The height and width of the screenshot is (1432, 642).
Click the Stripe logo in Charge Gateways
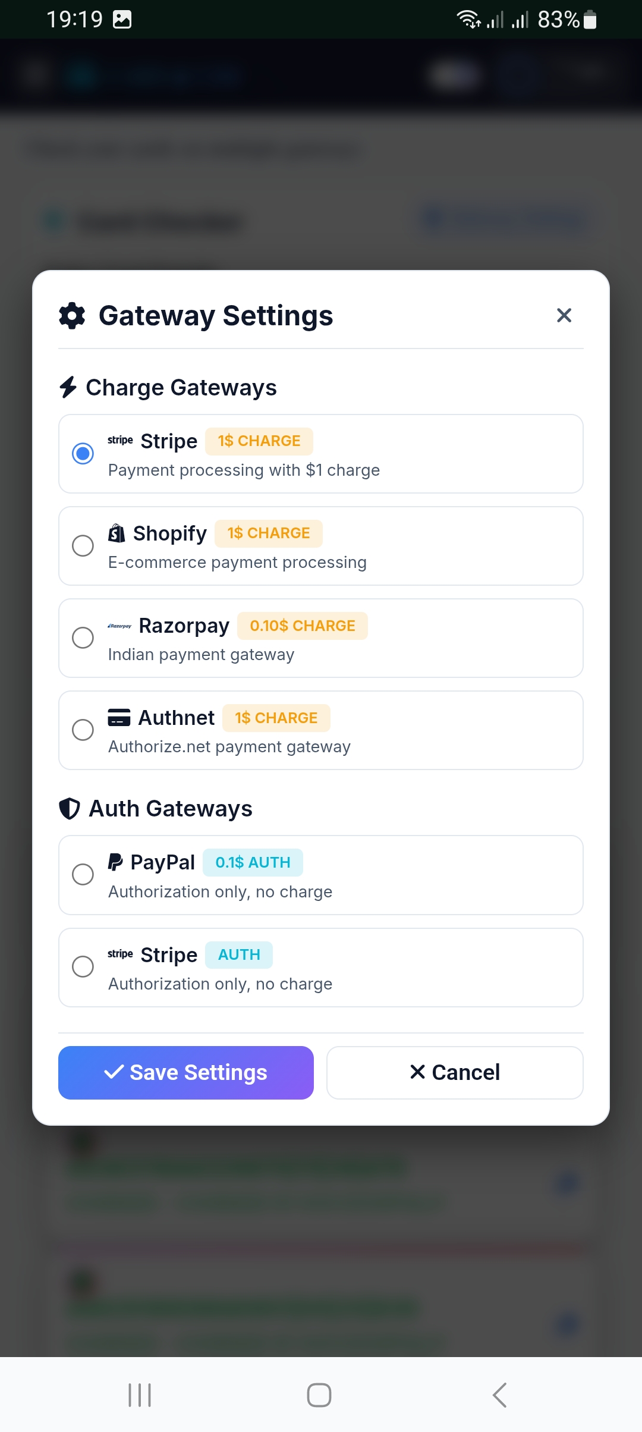click(120, 441)
